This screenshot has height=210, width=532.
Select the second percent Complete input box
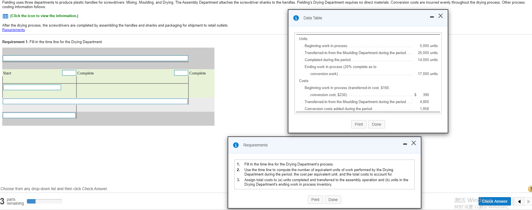[181, 73]
